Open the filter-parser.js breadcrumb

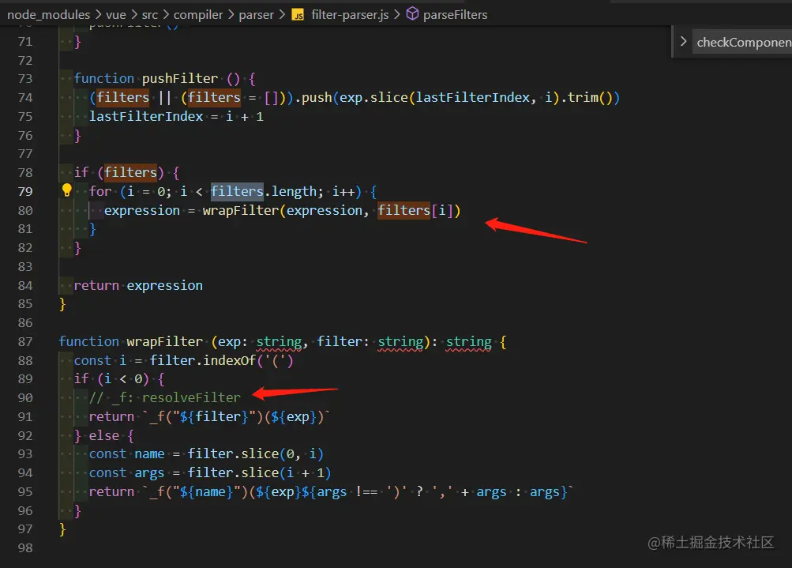(350, 15)
